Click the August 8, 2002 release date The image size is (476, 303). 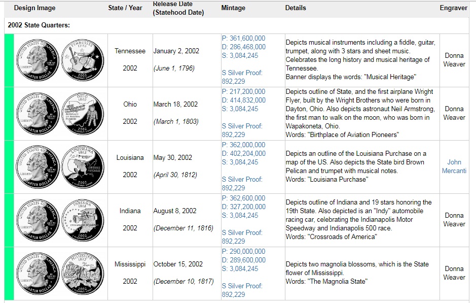coord(175,211)
